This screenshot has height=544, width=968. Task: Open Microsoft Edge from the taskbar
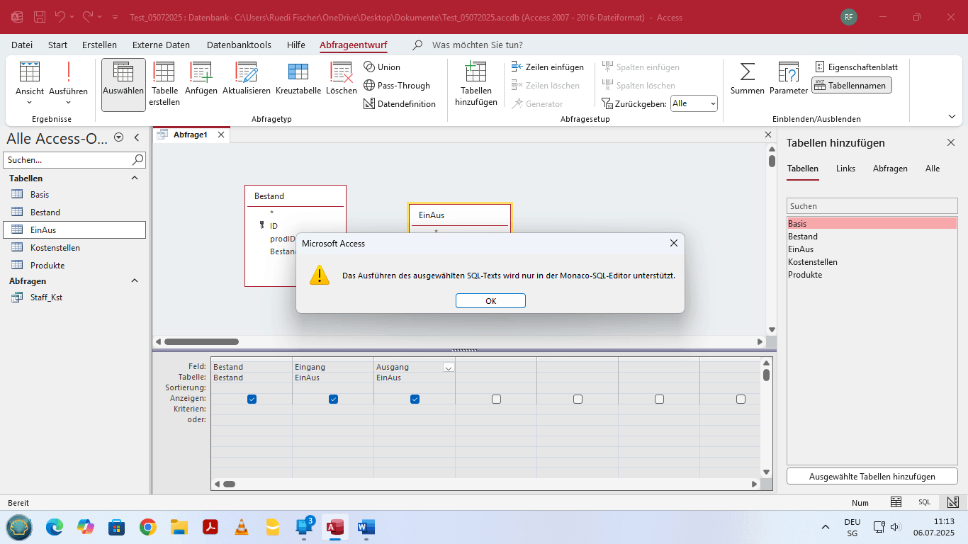click(55, 527)
